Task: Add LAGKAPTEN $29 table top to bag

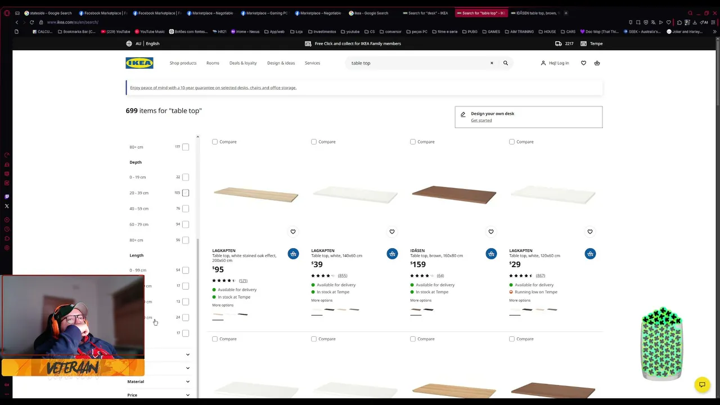Action: pos(590,254)
